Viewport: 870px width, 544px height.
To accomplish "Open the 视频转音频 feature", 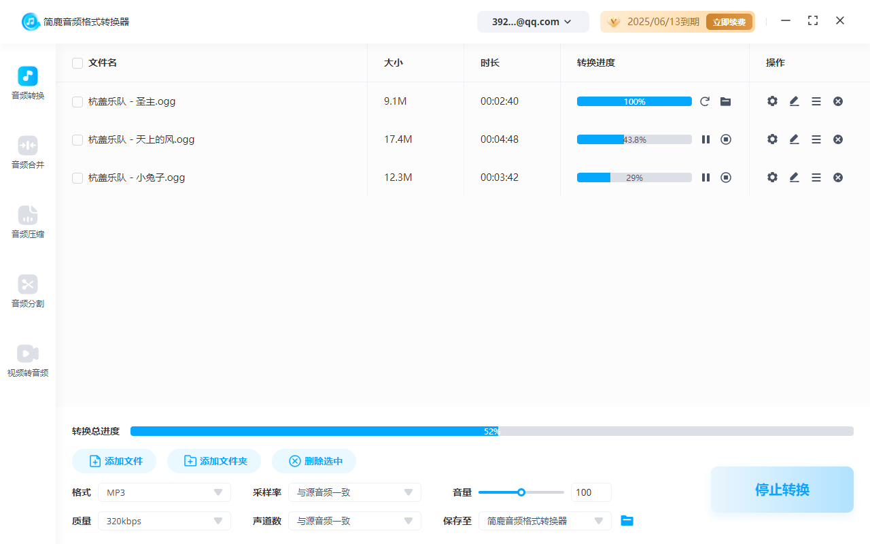I will coord(27,359).
